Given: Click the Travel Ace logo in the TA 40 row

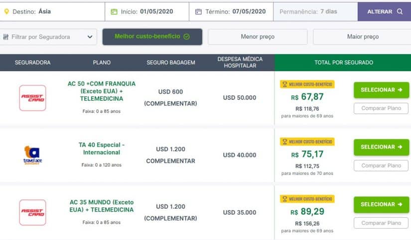Looking at the screenshot, I should click(x=32, y=155).
